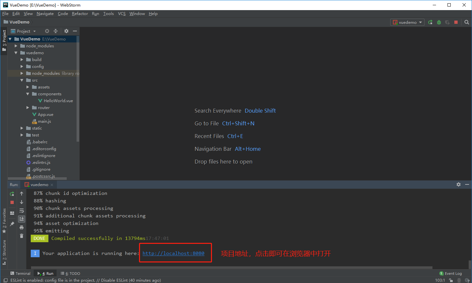Go down the stack trace in console

(x=22, y=202)
